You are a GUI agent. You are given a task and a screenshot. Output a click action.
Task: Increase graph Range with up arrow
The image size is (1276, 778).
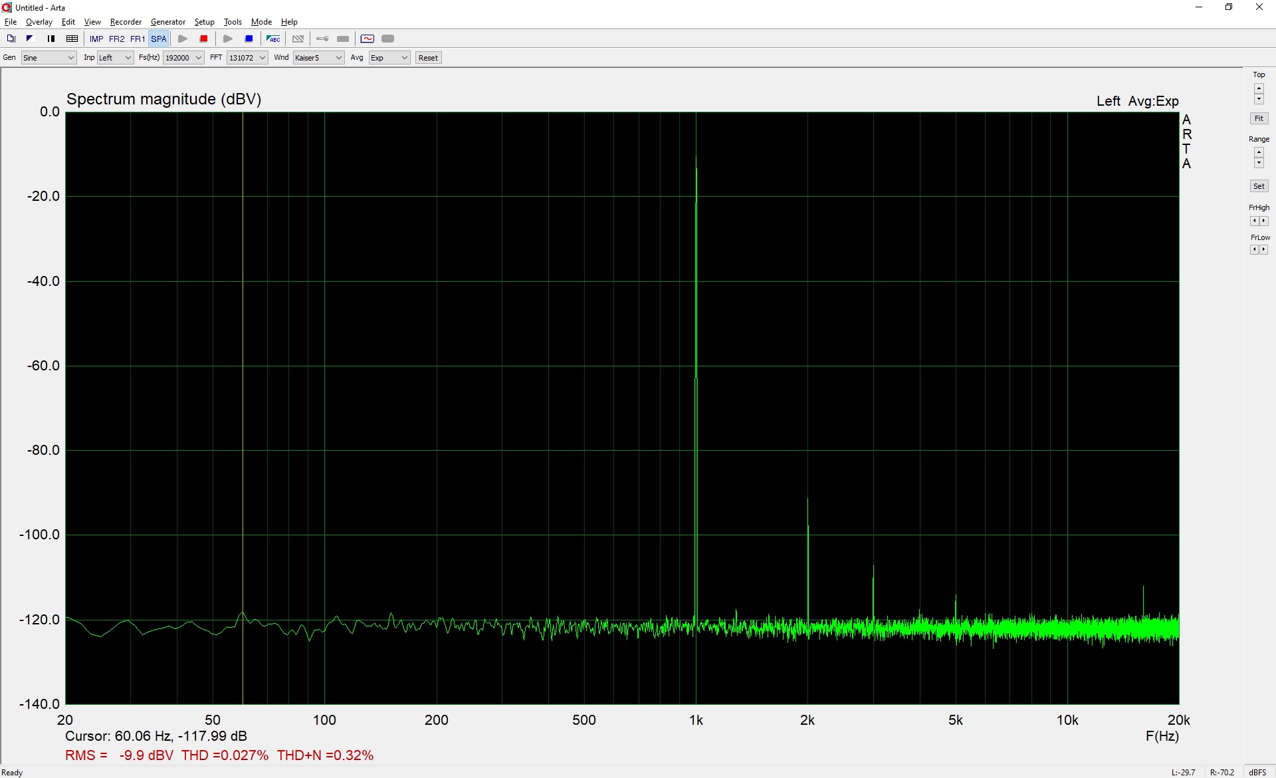(1259, 152)
